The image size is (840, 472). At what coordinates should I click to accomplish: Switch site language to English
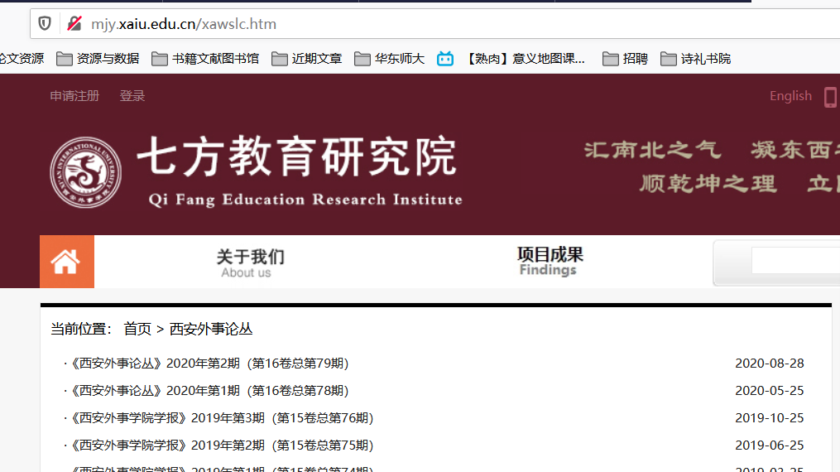coord(790,96)
